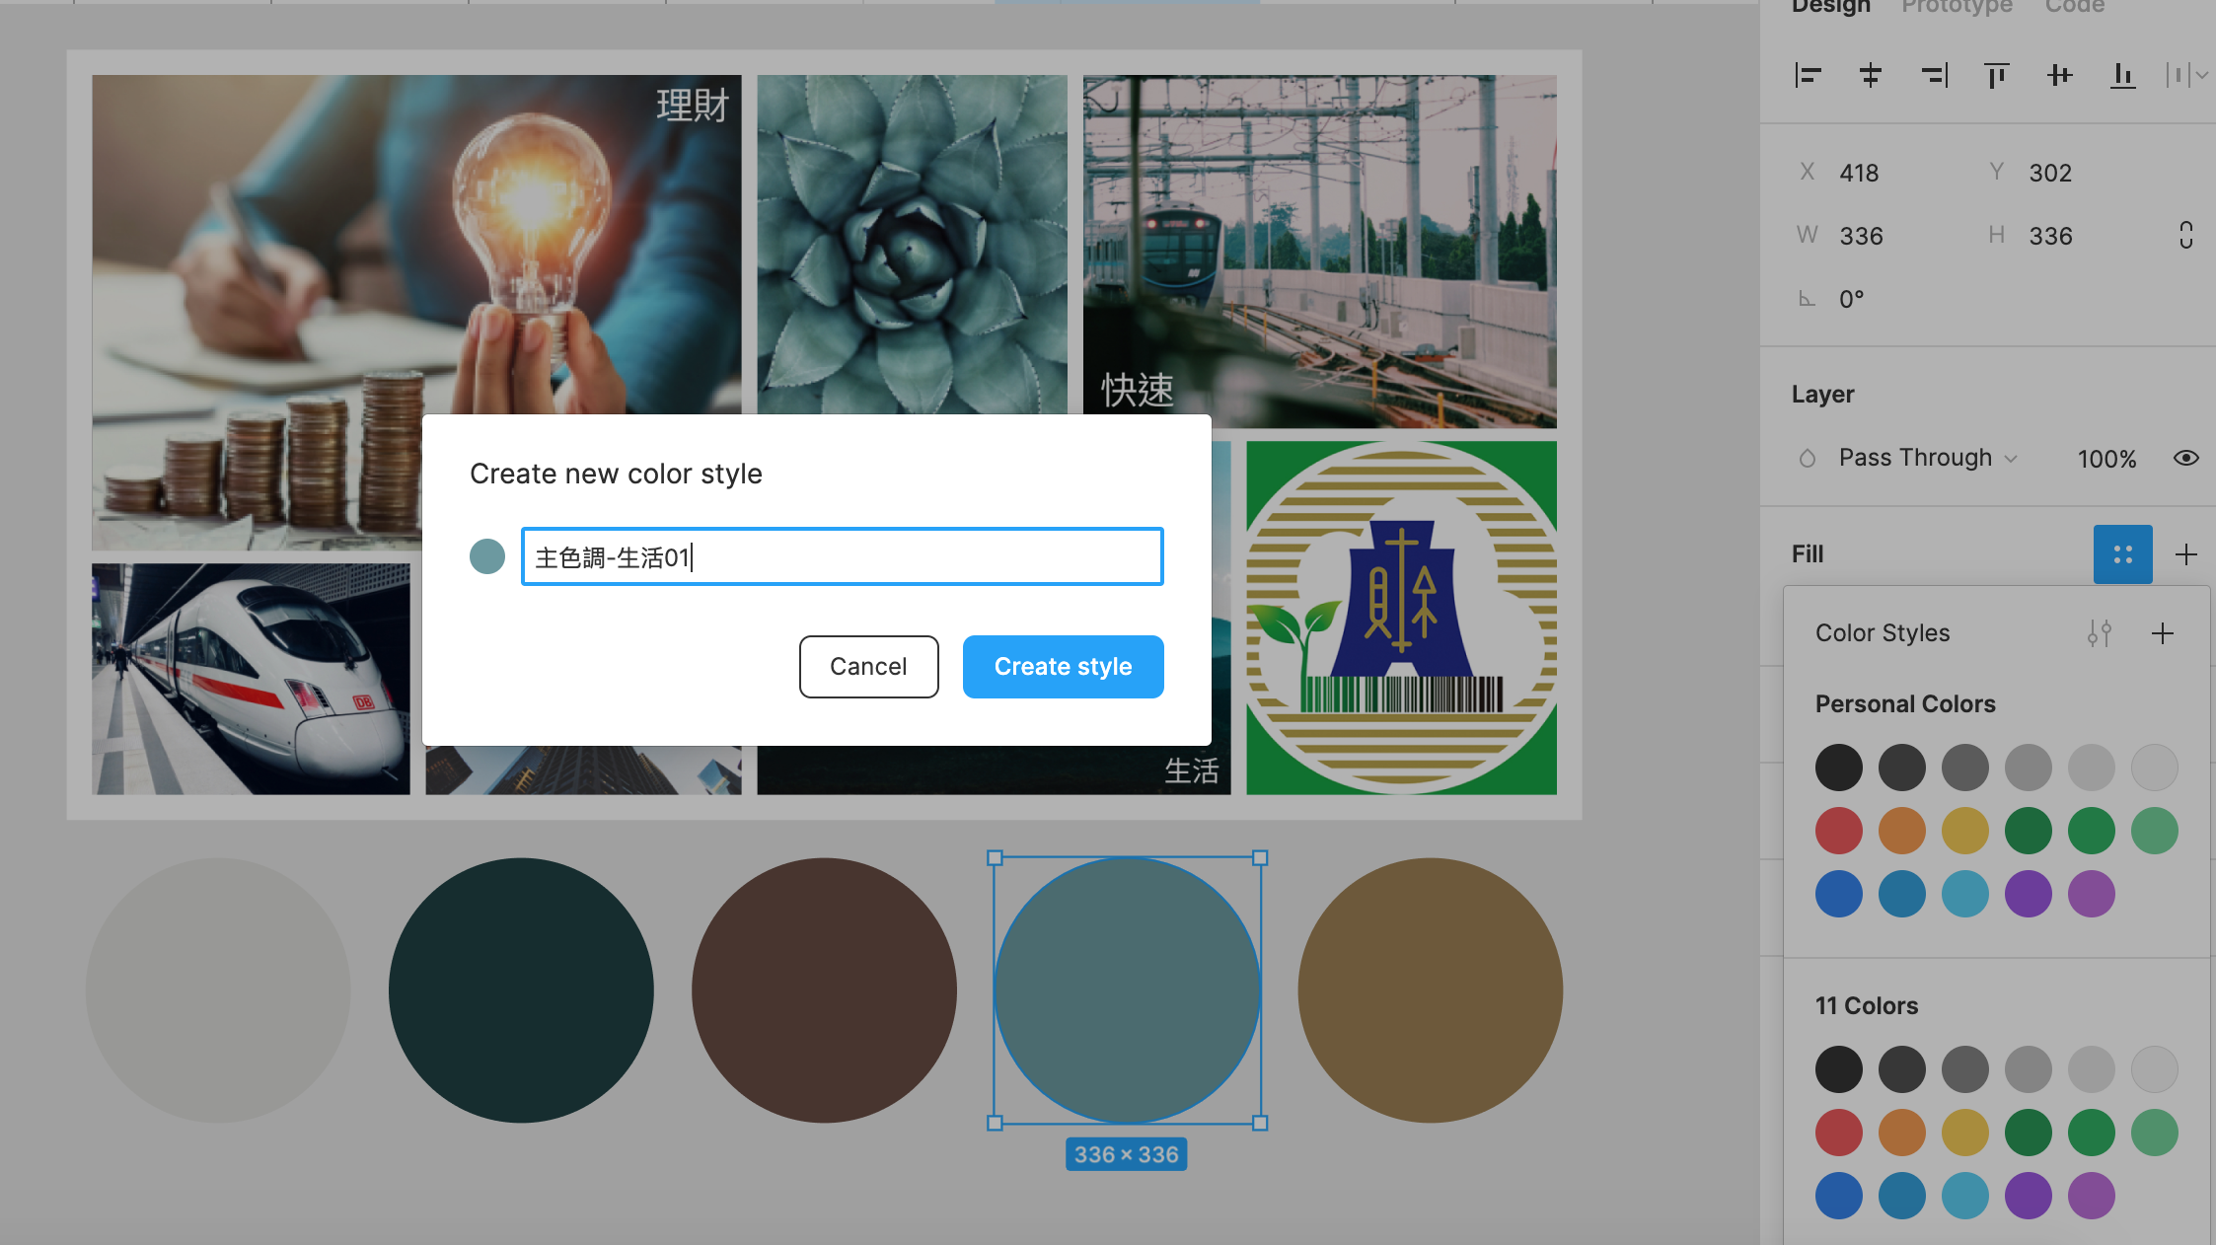Add a new fill with plus icon
The width and height of the screenshot is (2216, 1245).
tap(2185, 554)
